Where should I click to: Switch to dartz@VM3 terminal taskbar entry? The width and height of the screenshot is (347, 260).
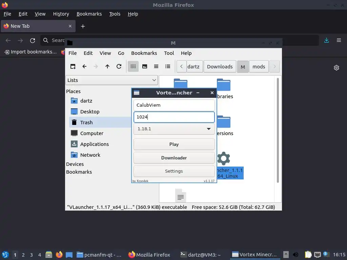201,255
